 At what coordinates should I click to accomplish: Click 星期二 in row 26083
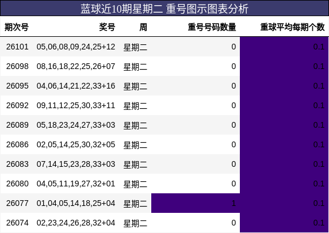(135, 165)
